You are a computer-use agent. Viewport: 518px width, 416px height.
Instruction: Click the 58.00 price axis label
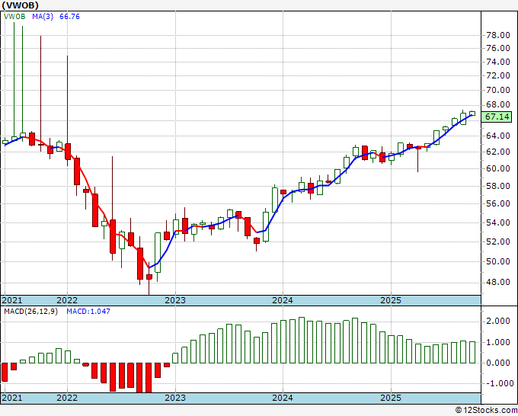[x=498, y=186]
